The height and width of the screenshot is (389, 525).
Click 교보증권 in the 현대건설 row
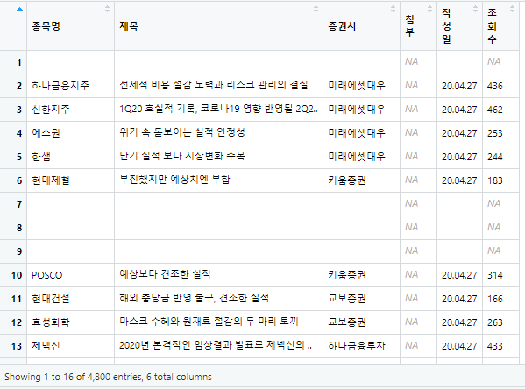(347, 299)
